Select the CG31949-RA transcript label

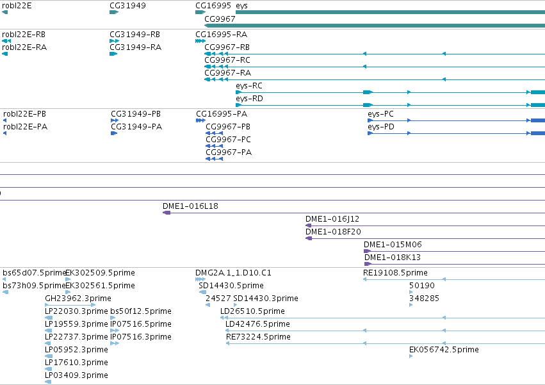pos(136,47)
